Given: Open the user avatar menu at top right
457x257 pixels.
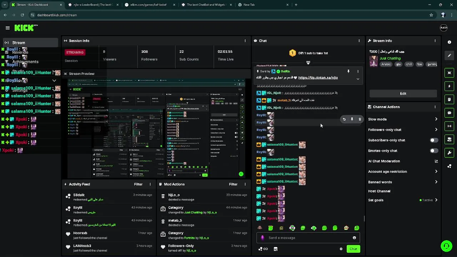Looking at the screenshot, I should coord(443,28).
